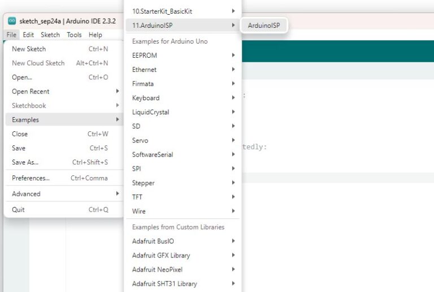Expand 10.StarterKit_BasicKit examples

pos(183,11)
